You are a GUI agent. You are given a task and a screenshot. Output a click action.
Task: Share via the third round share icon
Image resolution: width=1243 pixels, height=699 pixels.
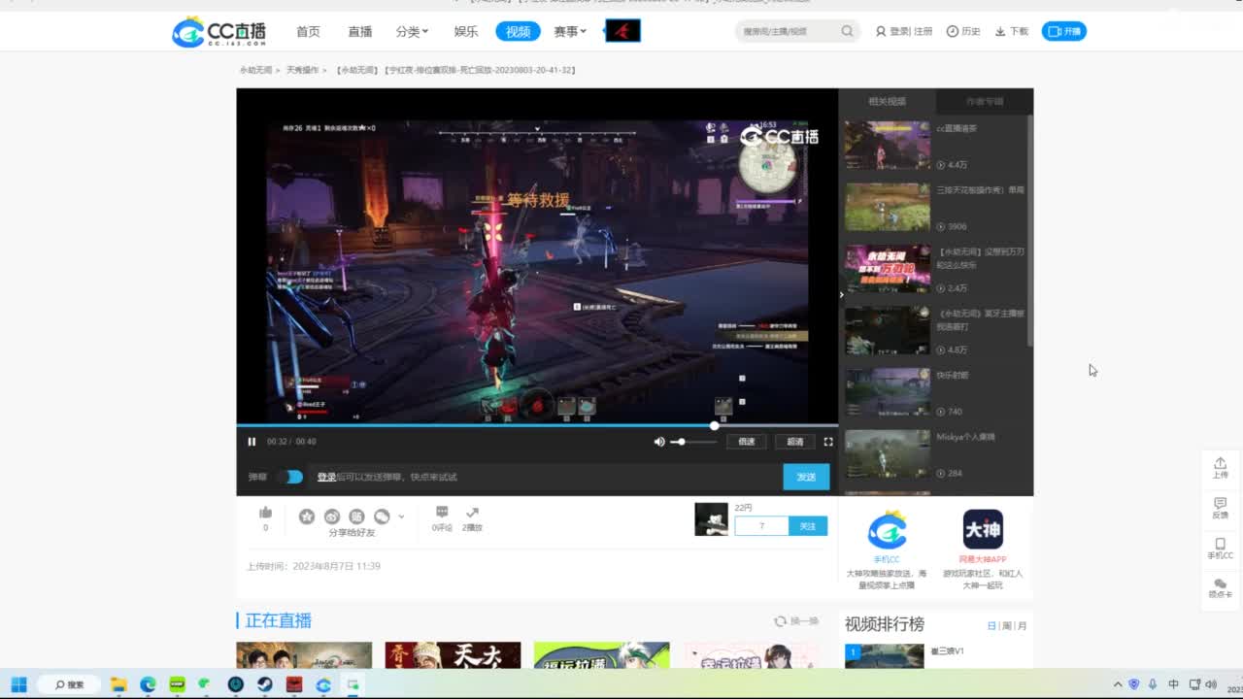pos(356,516)
